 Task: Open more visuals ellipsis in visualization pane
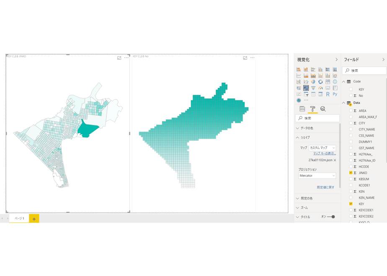pyautogui.click(x=306, y=100)
